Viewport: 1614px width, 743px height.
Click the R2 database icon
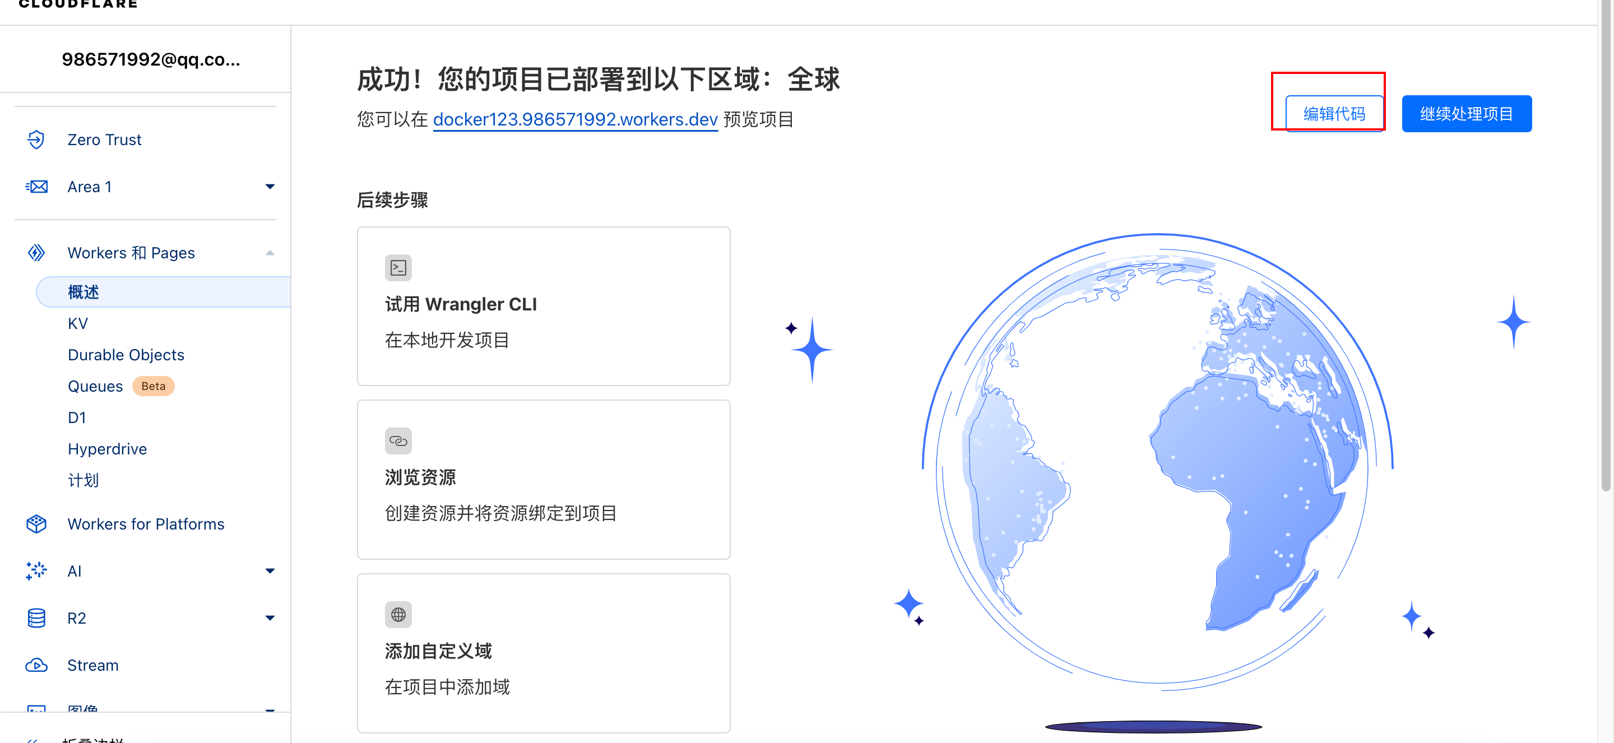(36, 617)
